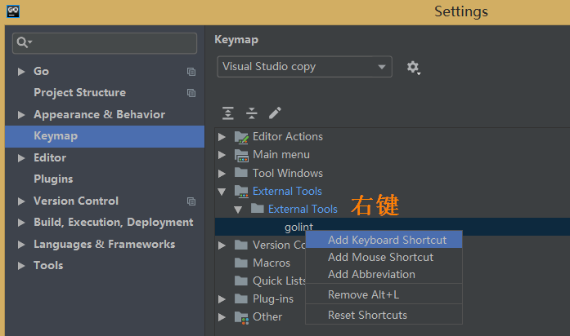Click the Quick Lists folder icon
The width and height of the screenshot is (570, 336).
point(241,281)
